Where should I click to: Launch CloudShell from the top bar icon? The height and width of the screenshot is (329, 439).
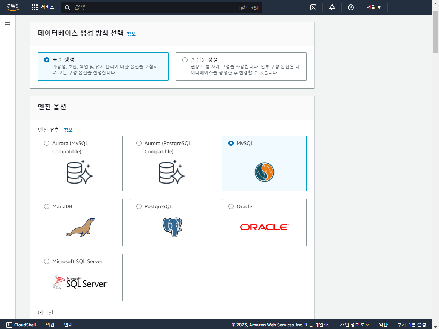tap(313, 7)
